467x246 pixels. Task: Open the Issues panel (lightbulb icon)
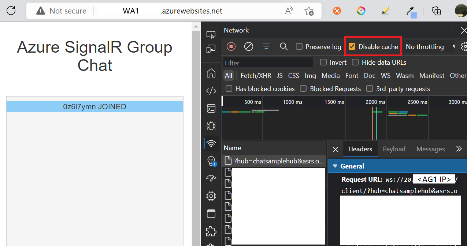[211, 161]
